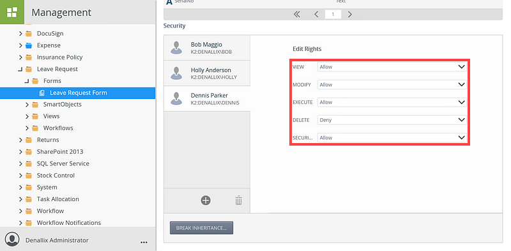Expand the Workflow tree node

20,211
